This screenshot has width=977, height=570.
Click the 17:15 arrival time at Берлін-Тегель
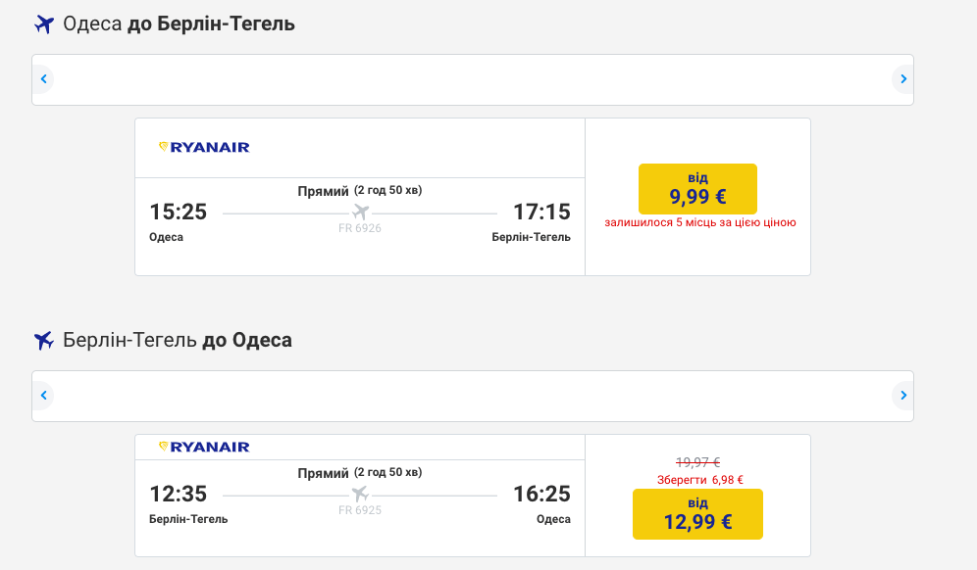click(541, 212)
